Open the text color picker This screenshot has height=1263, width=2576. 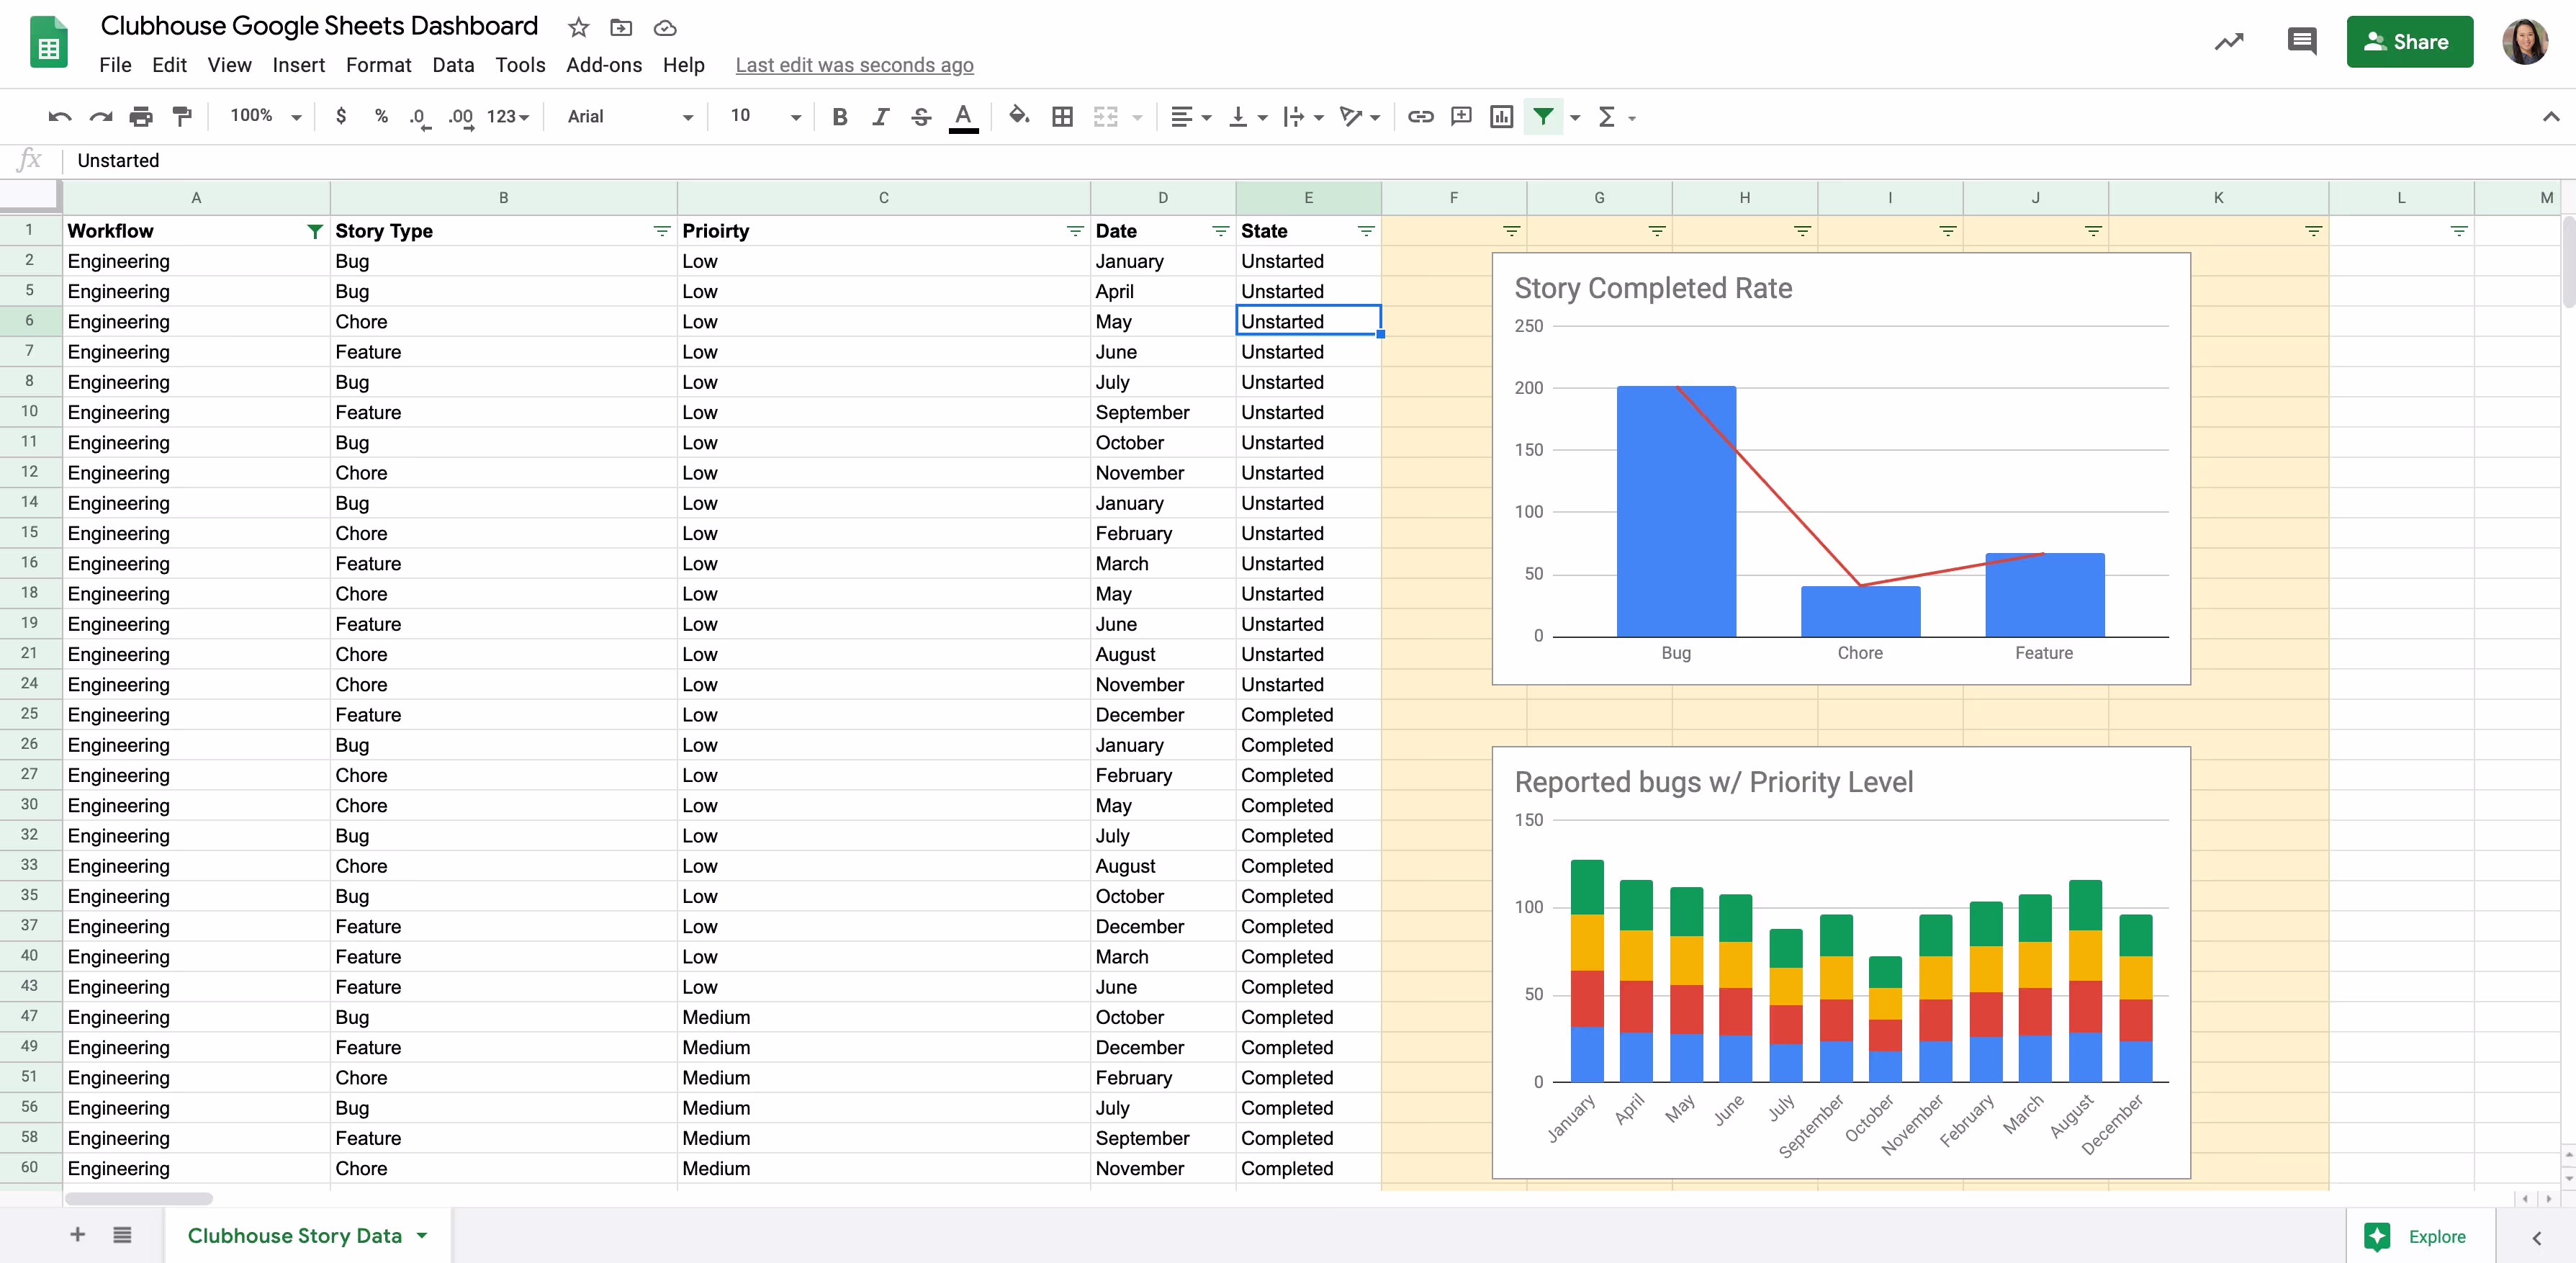click(x=962, y=117)
